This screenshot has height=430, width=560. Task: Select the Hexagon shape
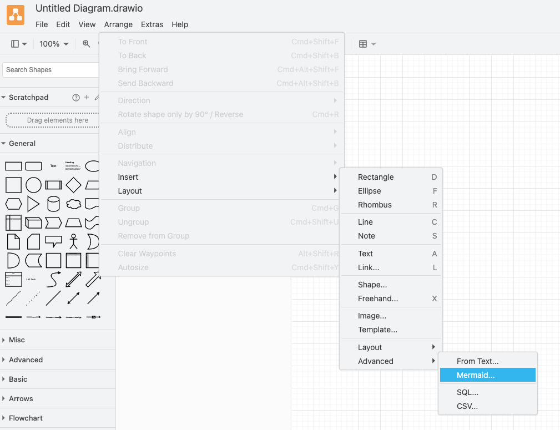click(x=13, y=204)
